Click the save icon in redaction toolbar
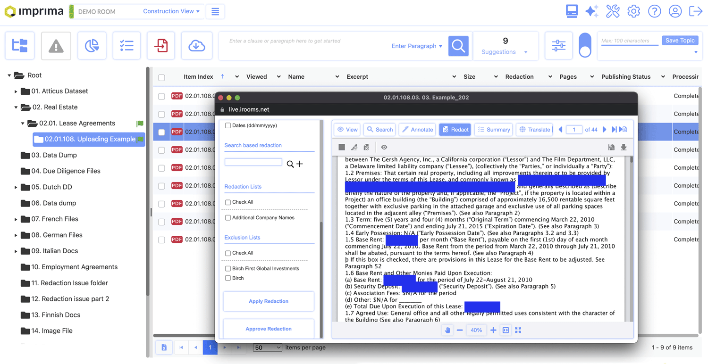708x364 pixels. [611, 147]
